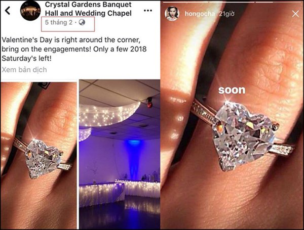Open hongocha story avatar
Screen dimensions: 304x230
[171, 14]
